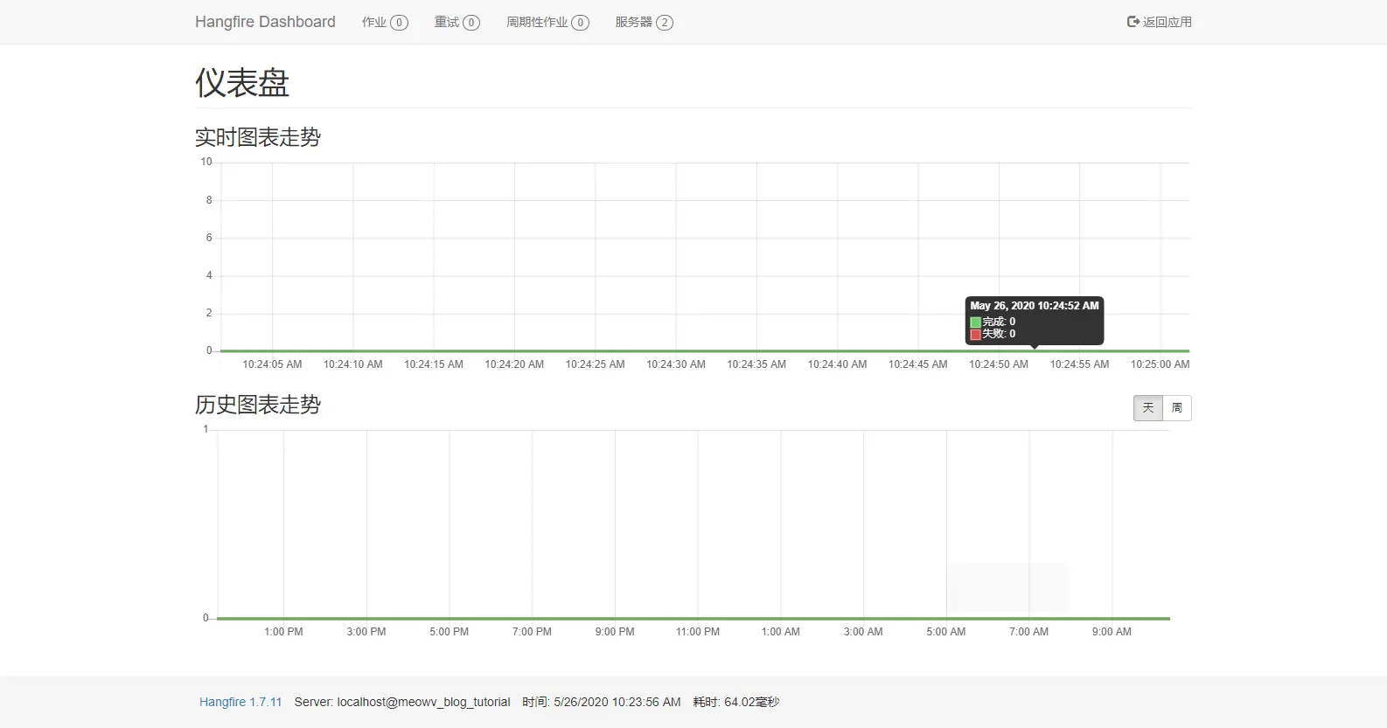Switch history chart to 天 view
The image size is (1387, 728).
1148,408
